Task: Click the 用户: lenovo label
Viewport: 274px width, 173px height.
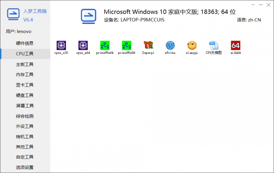Action: coord(19,31)
